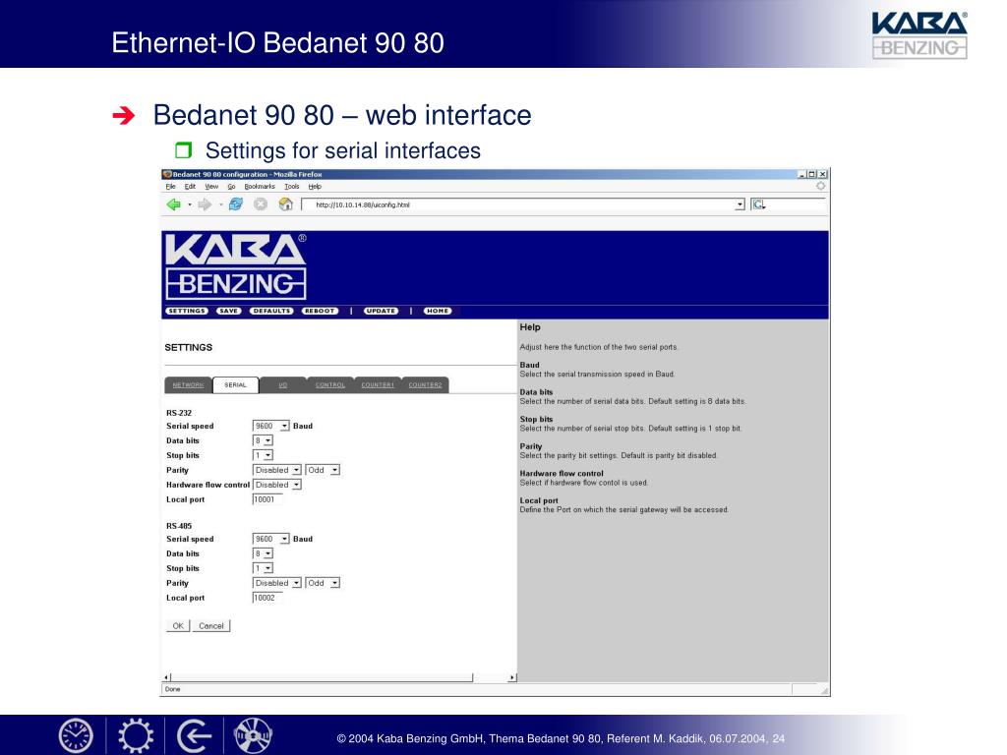This screenshot has height=755, width=1007.
Task: Open the Help menu
Action: (315, 186)
